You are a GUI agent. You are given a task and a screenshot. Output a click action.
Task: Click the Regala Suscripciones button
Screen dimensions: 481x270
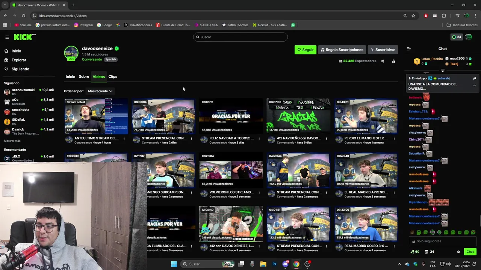coord(342,49)
